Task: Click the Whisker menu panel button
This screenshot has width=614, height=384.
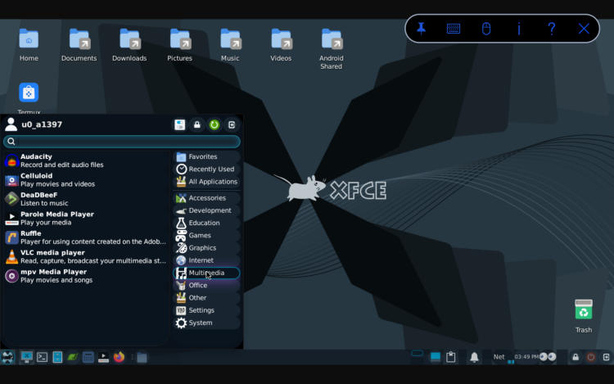Action: pos(8,357)
